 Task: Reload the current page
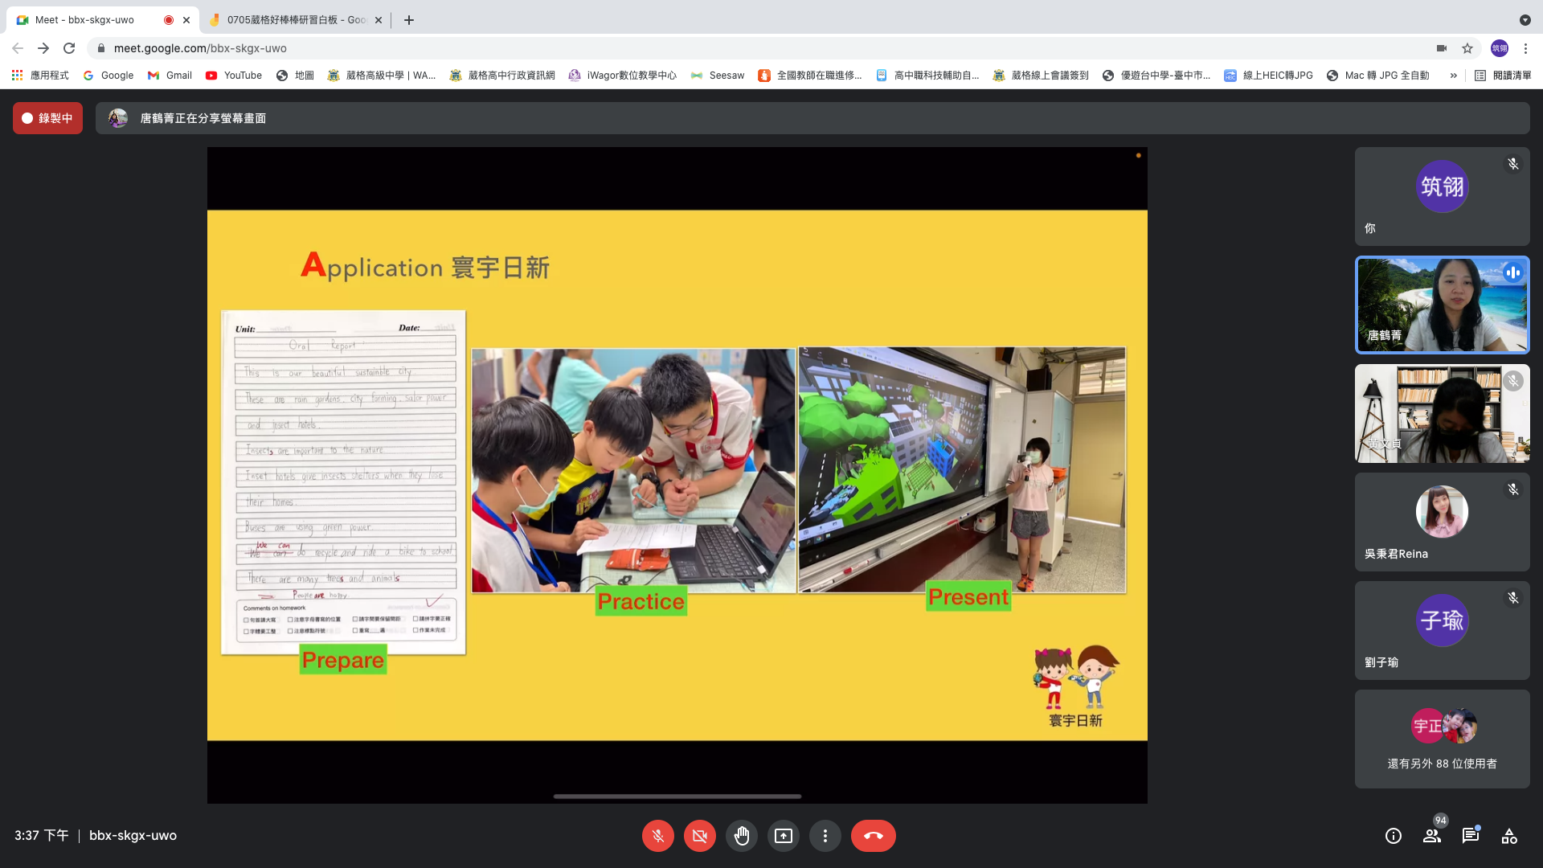click(x=69, y=48)
